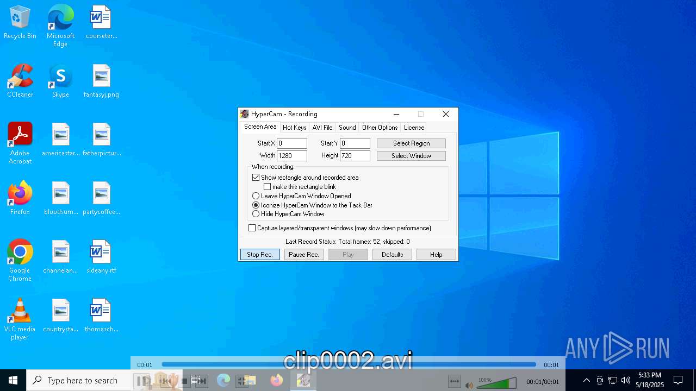
Task: Click the Height input field
Action: [x=355, y=156]
